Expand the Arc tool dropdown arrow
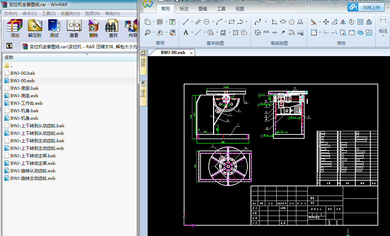The image size is (390, 236). click(x=226, y=22)
